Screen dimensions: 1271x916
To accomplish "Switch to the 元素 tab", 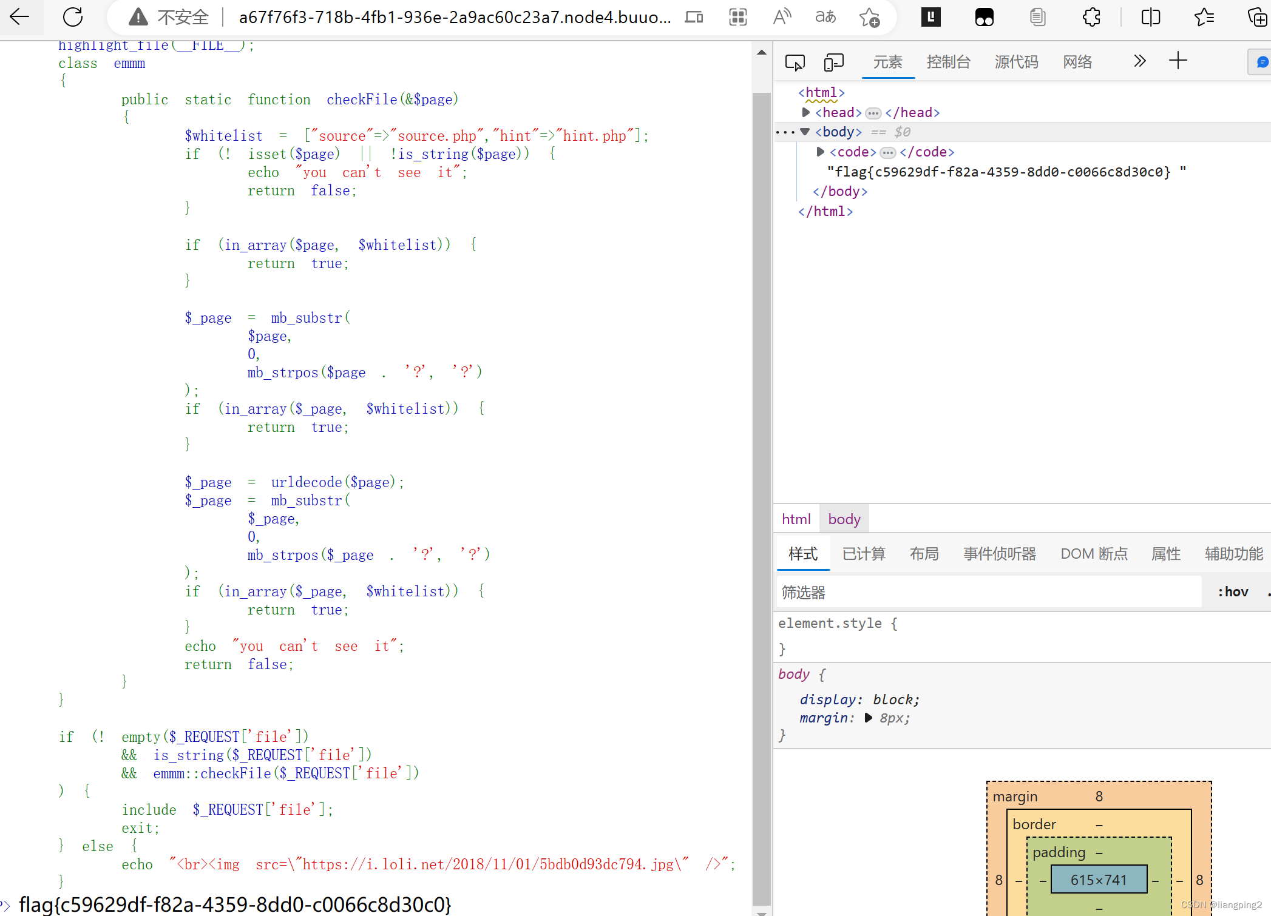I will click(x=886, y=61).
